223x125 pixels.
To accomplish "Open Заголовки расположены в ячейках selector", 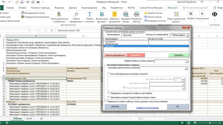I will pyautogui.click(x=186, y=68).
